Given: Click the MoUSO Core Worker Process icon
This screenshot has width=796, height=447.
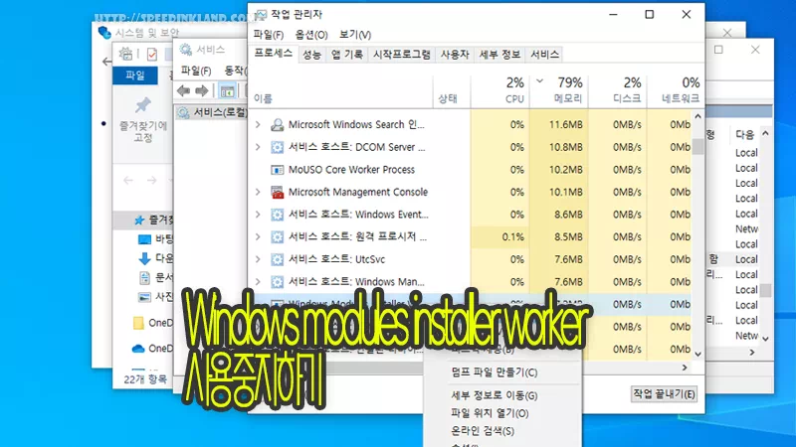Looking at the screenshot, I should [x=278, y=170].
